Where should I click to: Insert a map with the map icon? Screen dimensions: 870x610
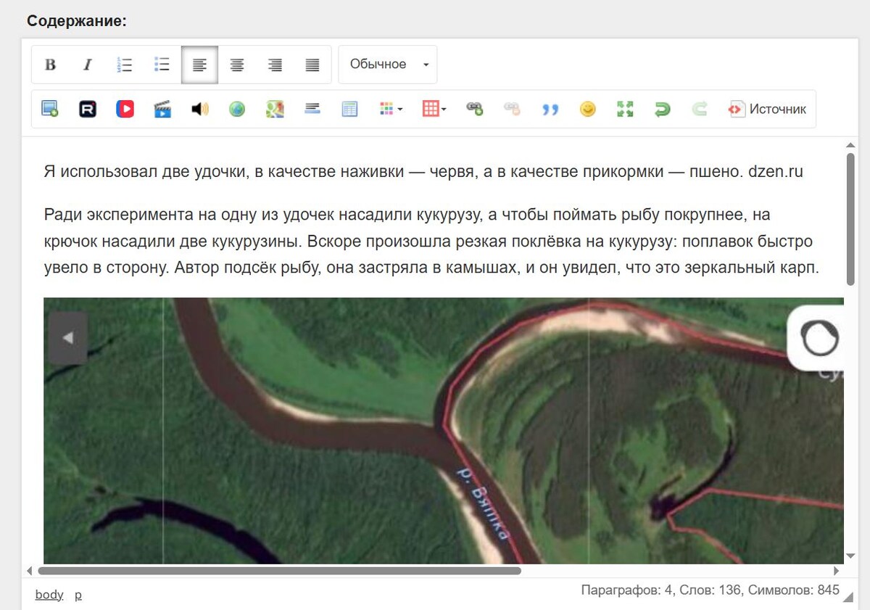pyautogui.click(x=275, y=109)
